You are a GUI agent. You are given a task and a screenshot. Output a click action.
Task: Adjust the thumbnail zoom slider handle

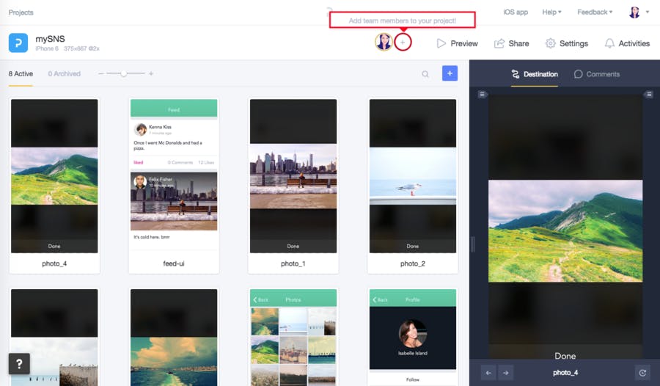[124, 73]
